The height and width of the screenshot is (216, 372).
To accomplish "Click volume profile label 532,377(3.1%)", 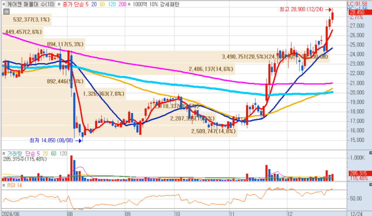I will [32, 19].
